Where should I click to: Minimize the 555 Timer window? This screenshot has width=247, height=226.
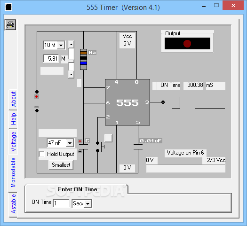[204, 7]
